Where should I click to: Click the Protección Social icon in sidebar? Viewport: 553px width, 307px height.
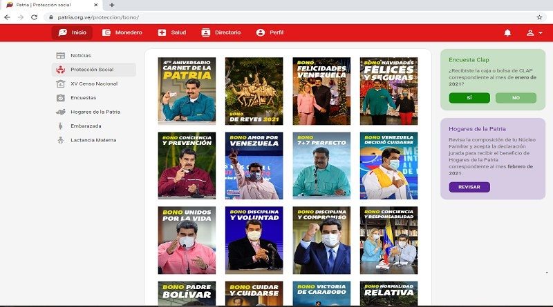click(61, 70)
